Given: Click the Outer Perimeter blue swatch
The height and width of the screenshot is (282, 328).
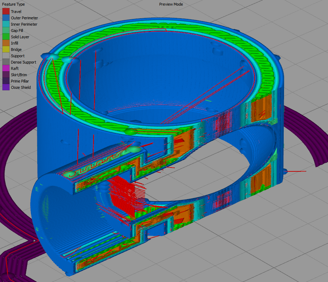Looking at the screenshot, I should point(6,18).
